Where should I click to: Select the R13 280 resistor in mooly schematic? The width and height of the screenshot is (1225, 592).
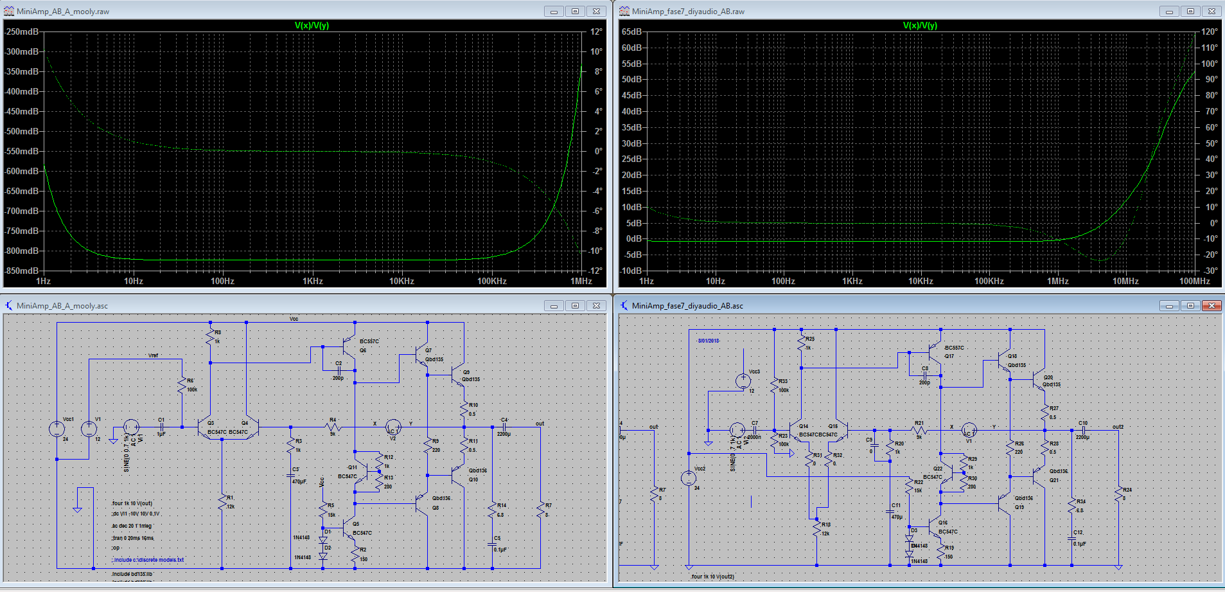[378, 481]
